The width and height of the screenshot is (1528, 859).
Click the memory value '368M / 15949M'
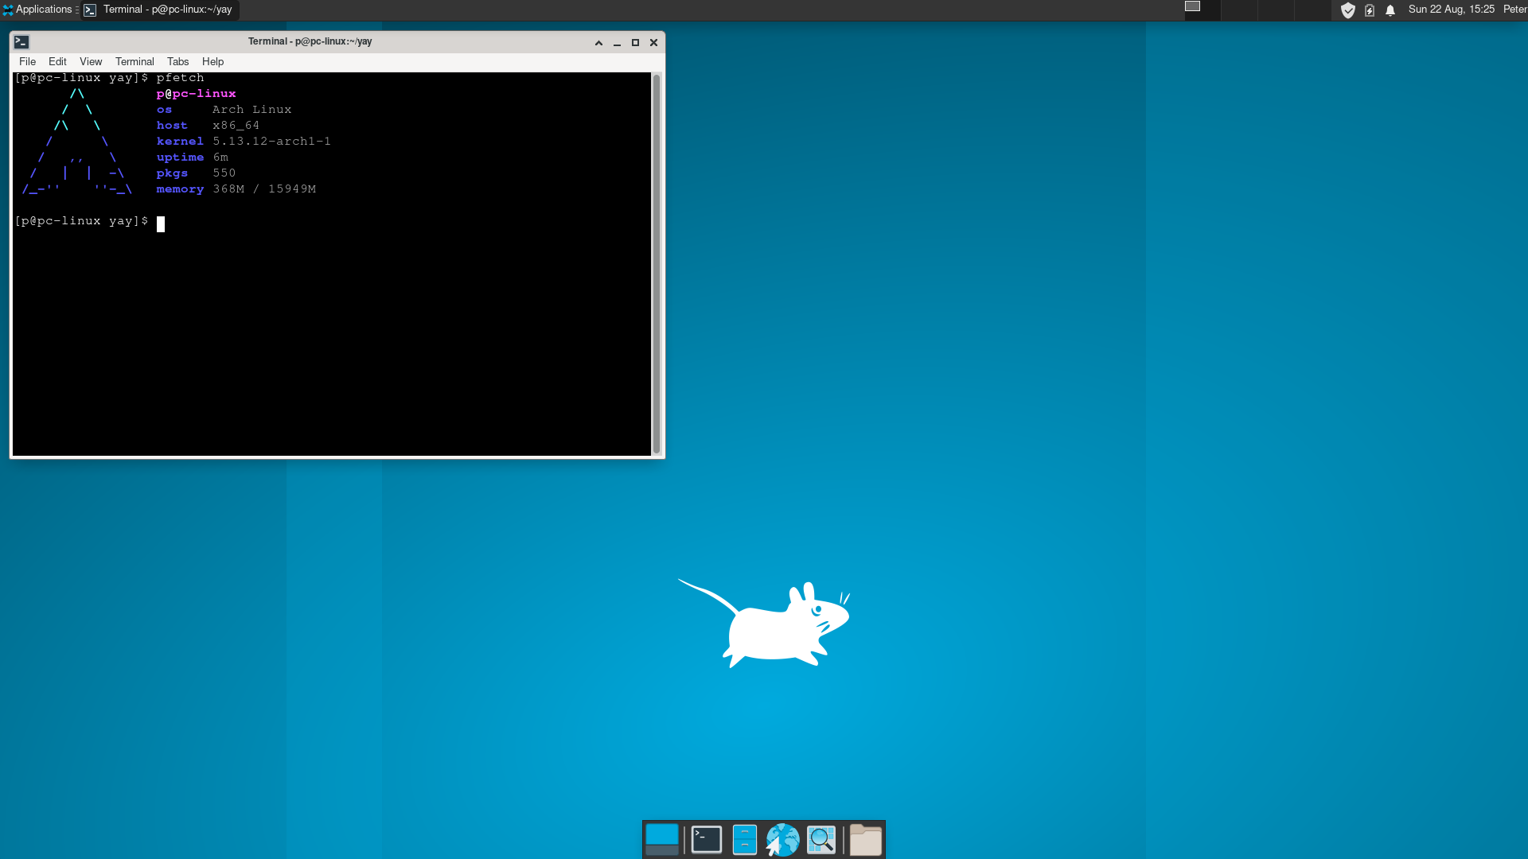(x=264, y=189)
